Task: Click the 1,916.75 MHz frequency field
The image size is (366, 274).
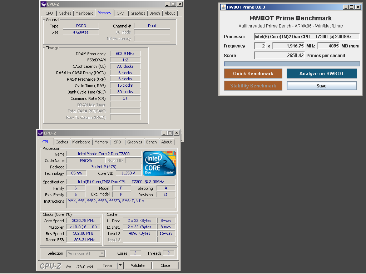Action: [288, 46]
